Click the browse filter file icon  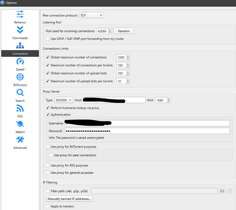click(x=222, y=191)
